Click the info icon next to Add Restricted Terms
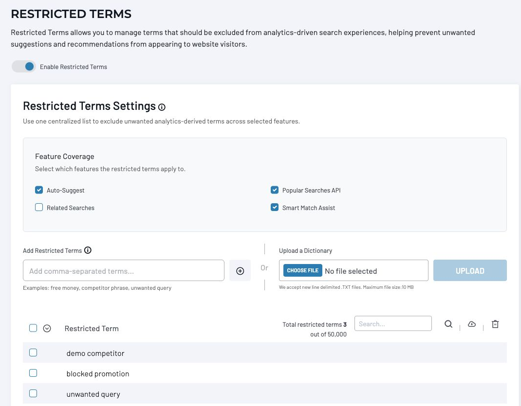 (88, 250)
